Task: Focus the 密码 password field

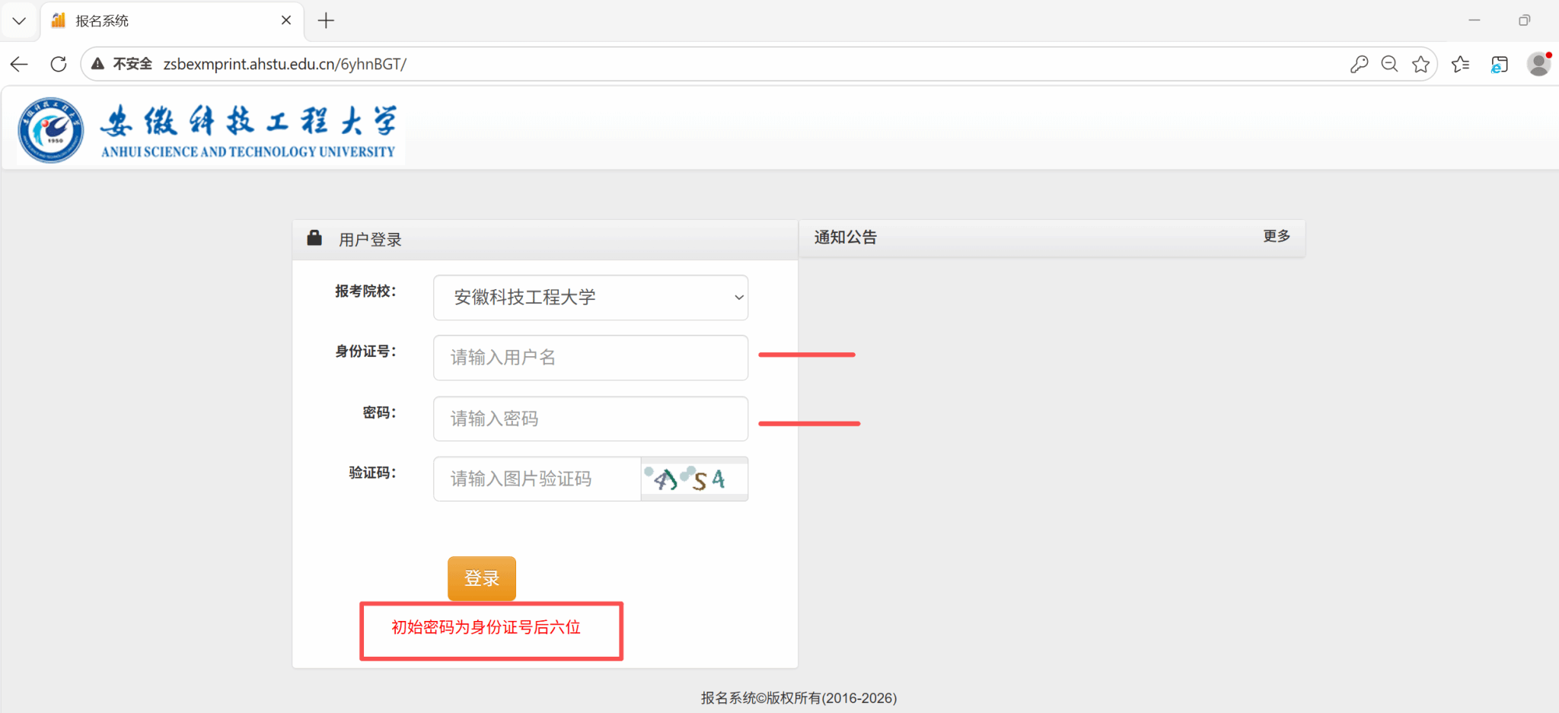Action: 590,419
